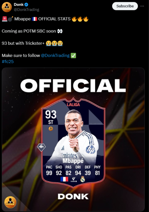The height and width of the screenshot is (212, 149).
Task: Click the Donk display name
Action: point(19,5)
